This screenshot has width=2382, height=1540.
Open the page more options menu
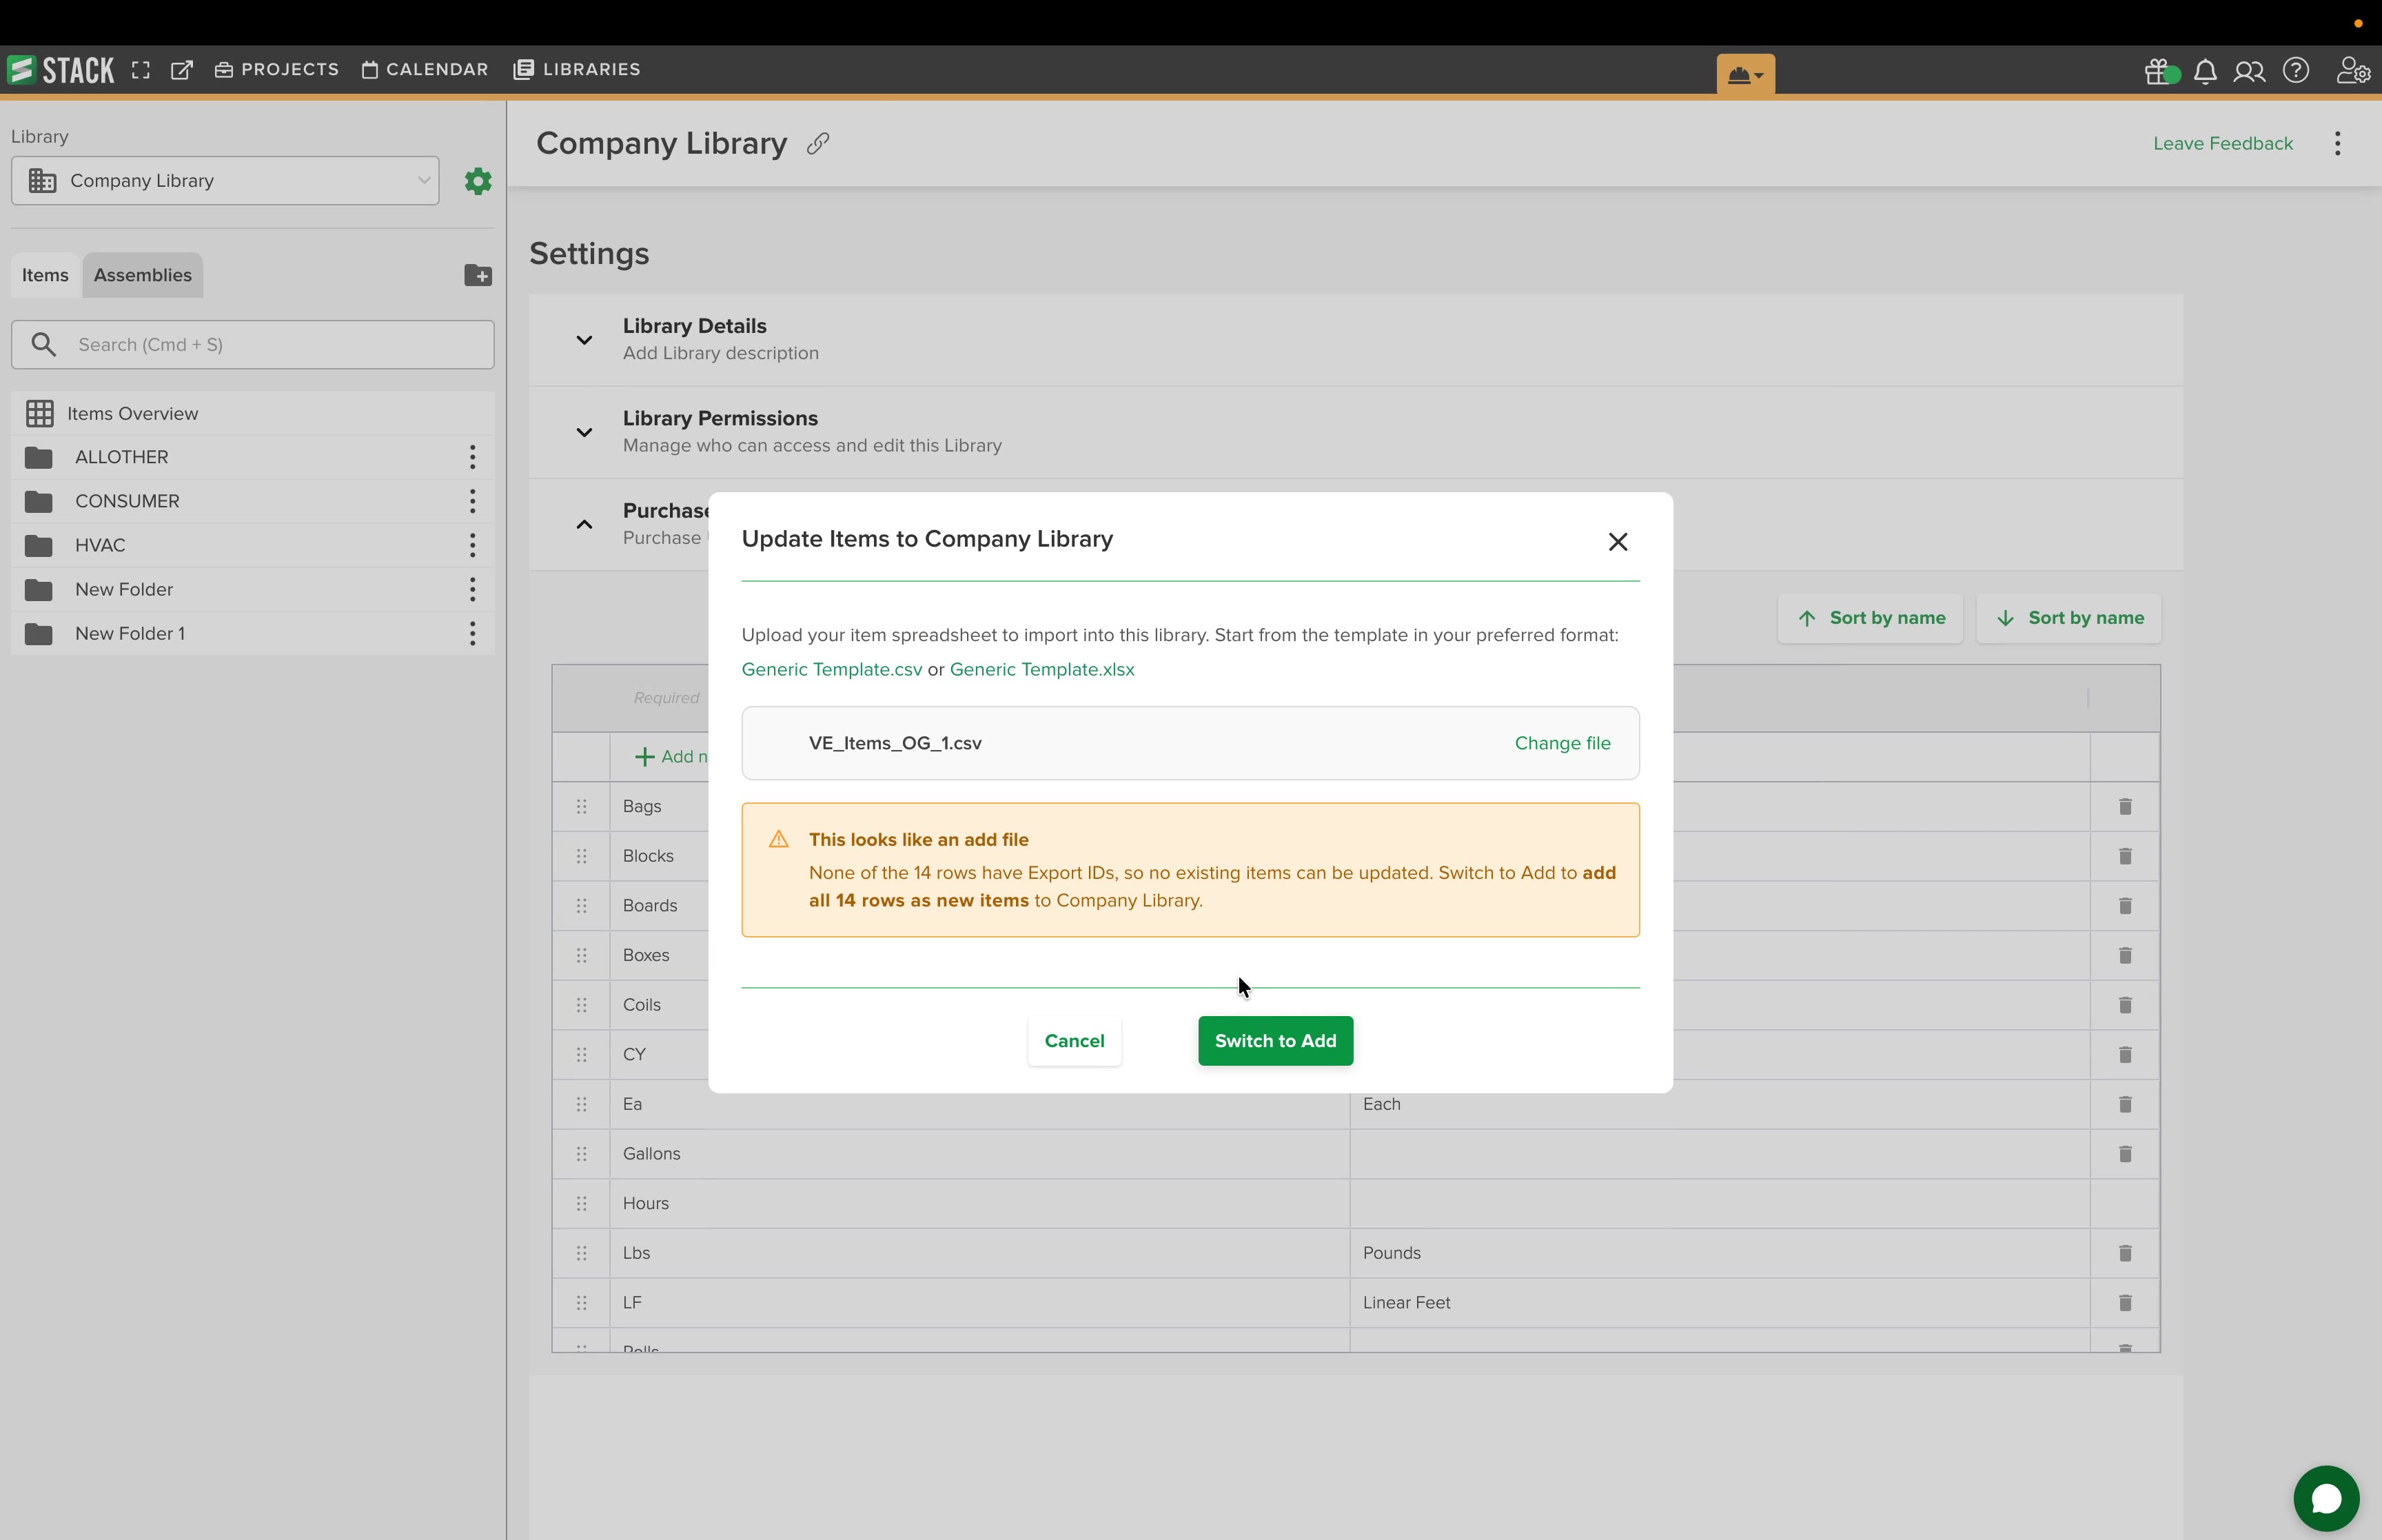tap(2337, 143)
